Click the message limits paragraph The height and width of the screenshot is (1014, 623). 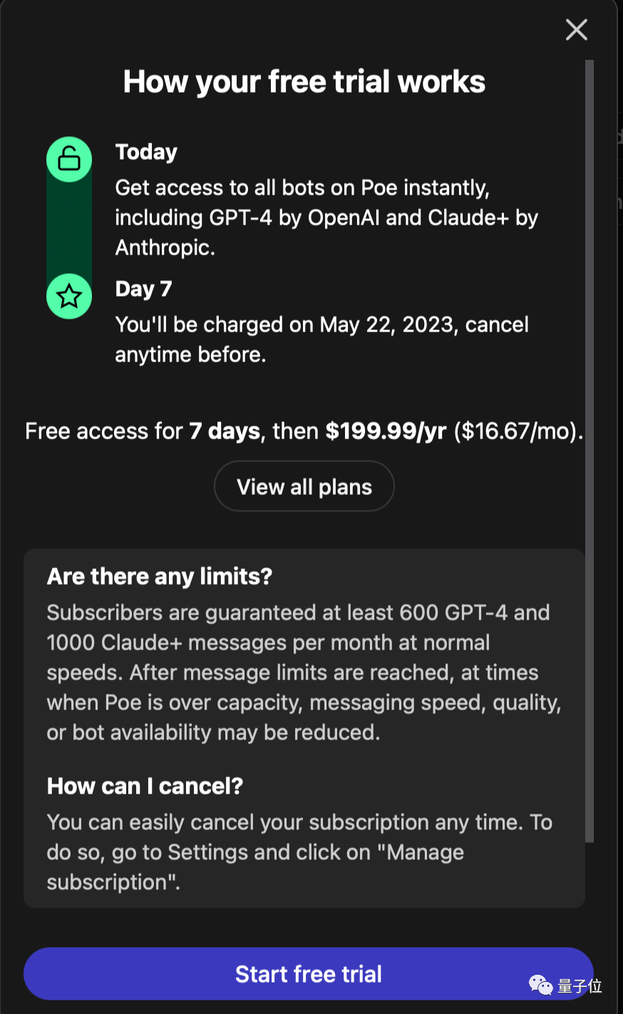coord(303,672)
